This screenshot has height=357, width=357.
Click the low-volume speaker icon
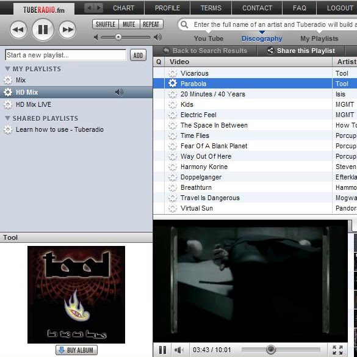tap(96, 37)
